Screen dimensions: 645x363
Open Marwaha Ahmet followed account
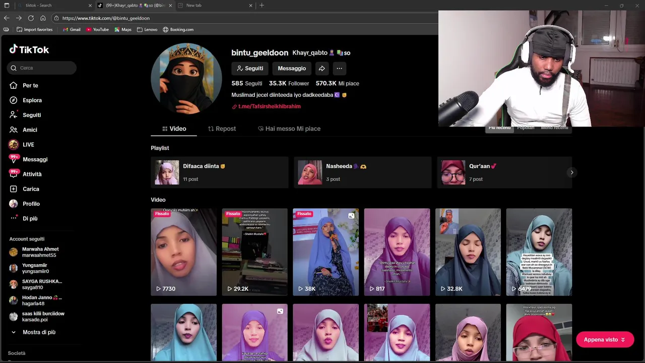point(34,252)
